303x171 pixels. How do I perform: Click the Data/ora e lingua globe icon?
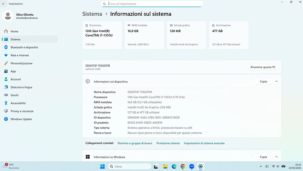coord(6,87)
